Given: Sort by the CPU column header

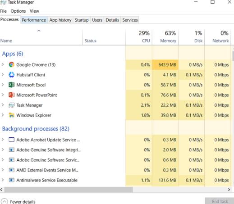Looking at the screenshot, I should click(x=139, y=37).
